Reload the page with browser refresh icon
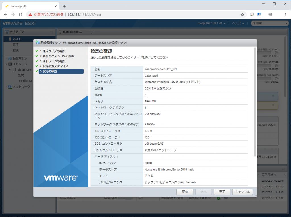This screenshot has height=217, width=291. click(x=21, y=15)
